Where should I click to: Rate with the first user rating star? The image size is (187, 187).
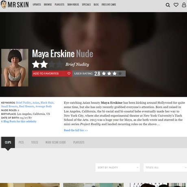104,74
